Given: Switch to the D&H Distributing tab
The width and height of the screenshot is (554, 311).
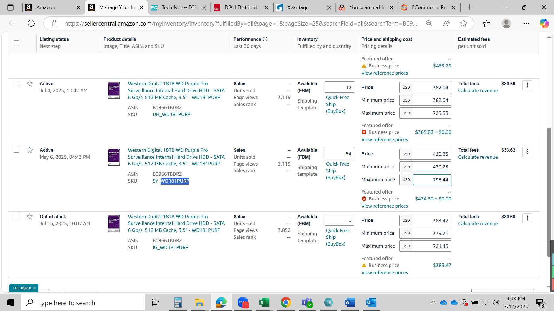Looking at the screenshot, I should pyautogui.click(x=242, y=7).
